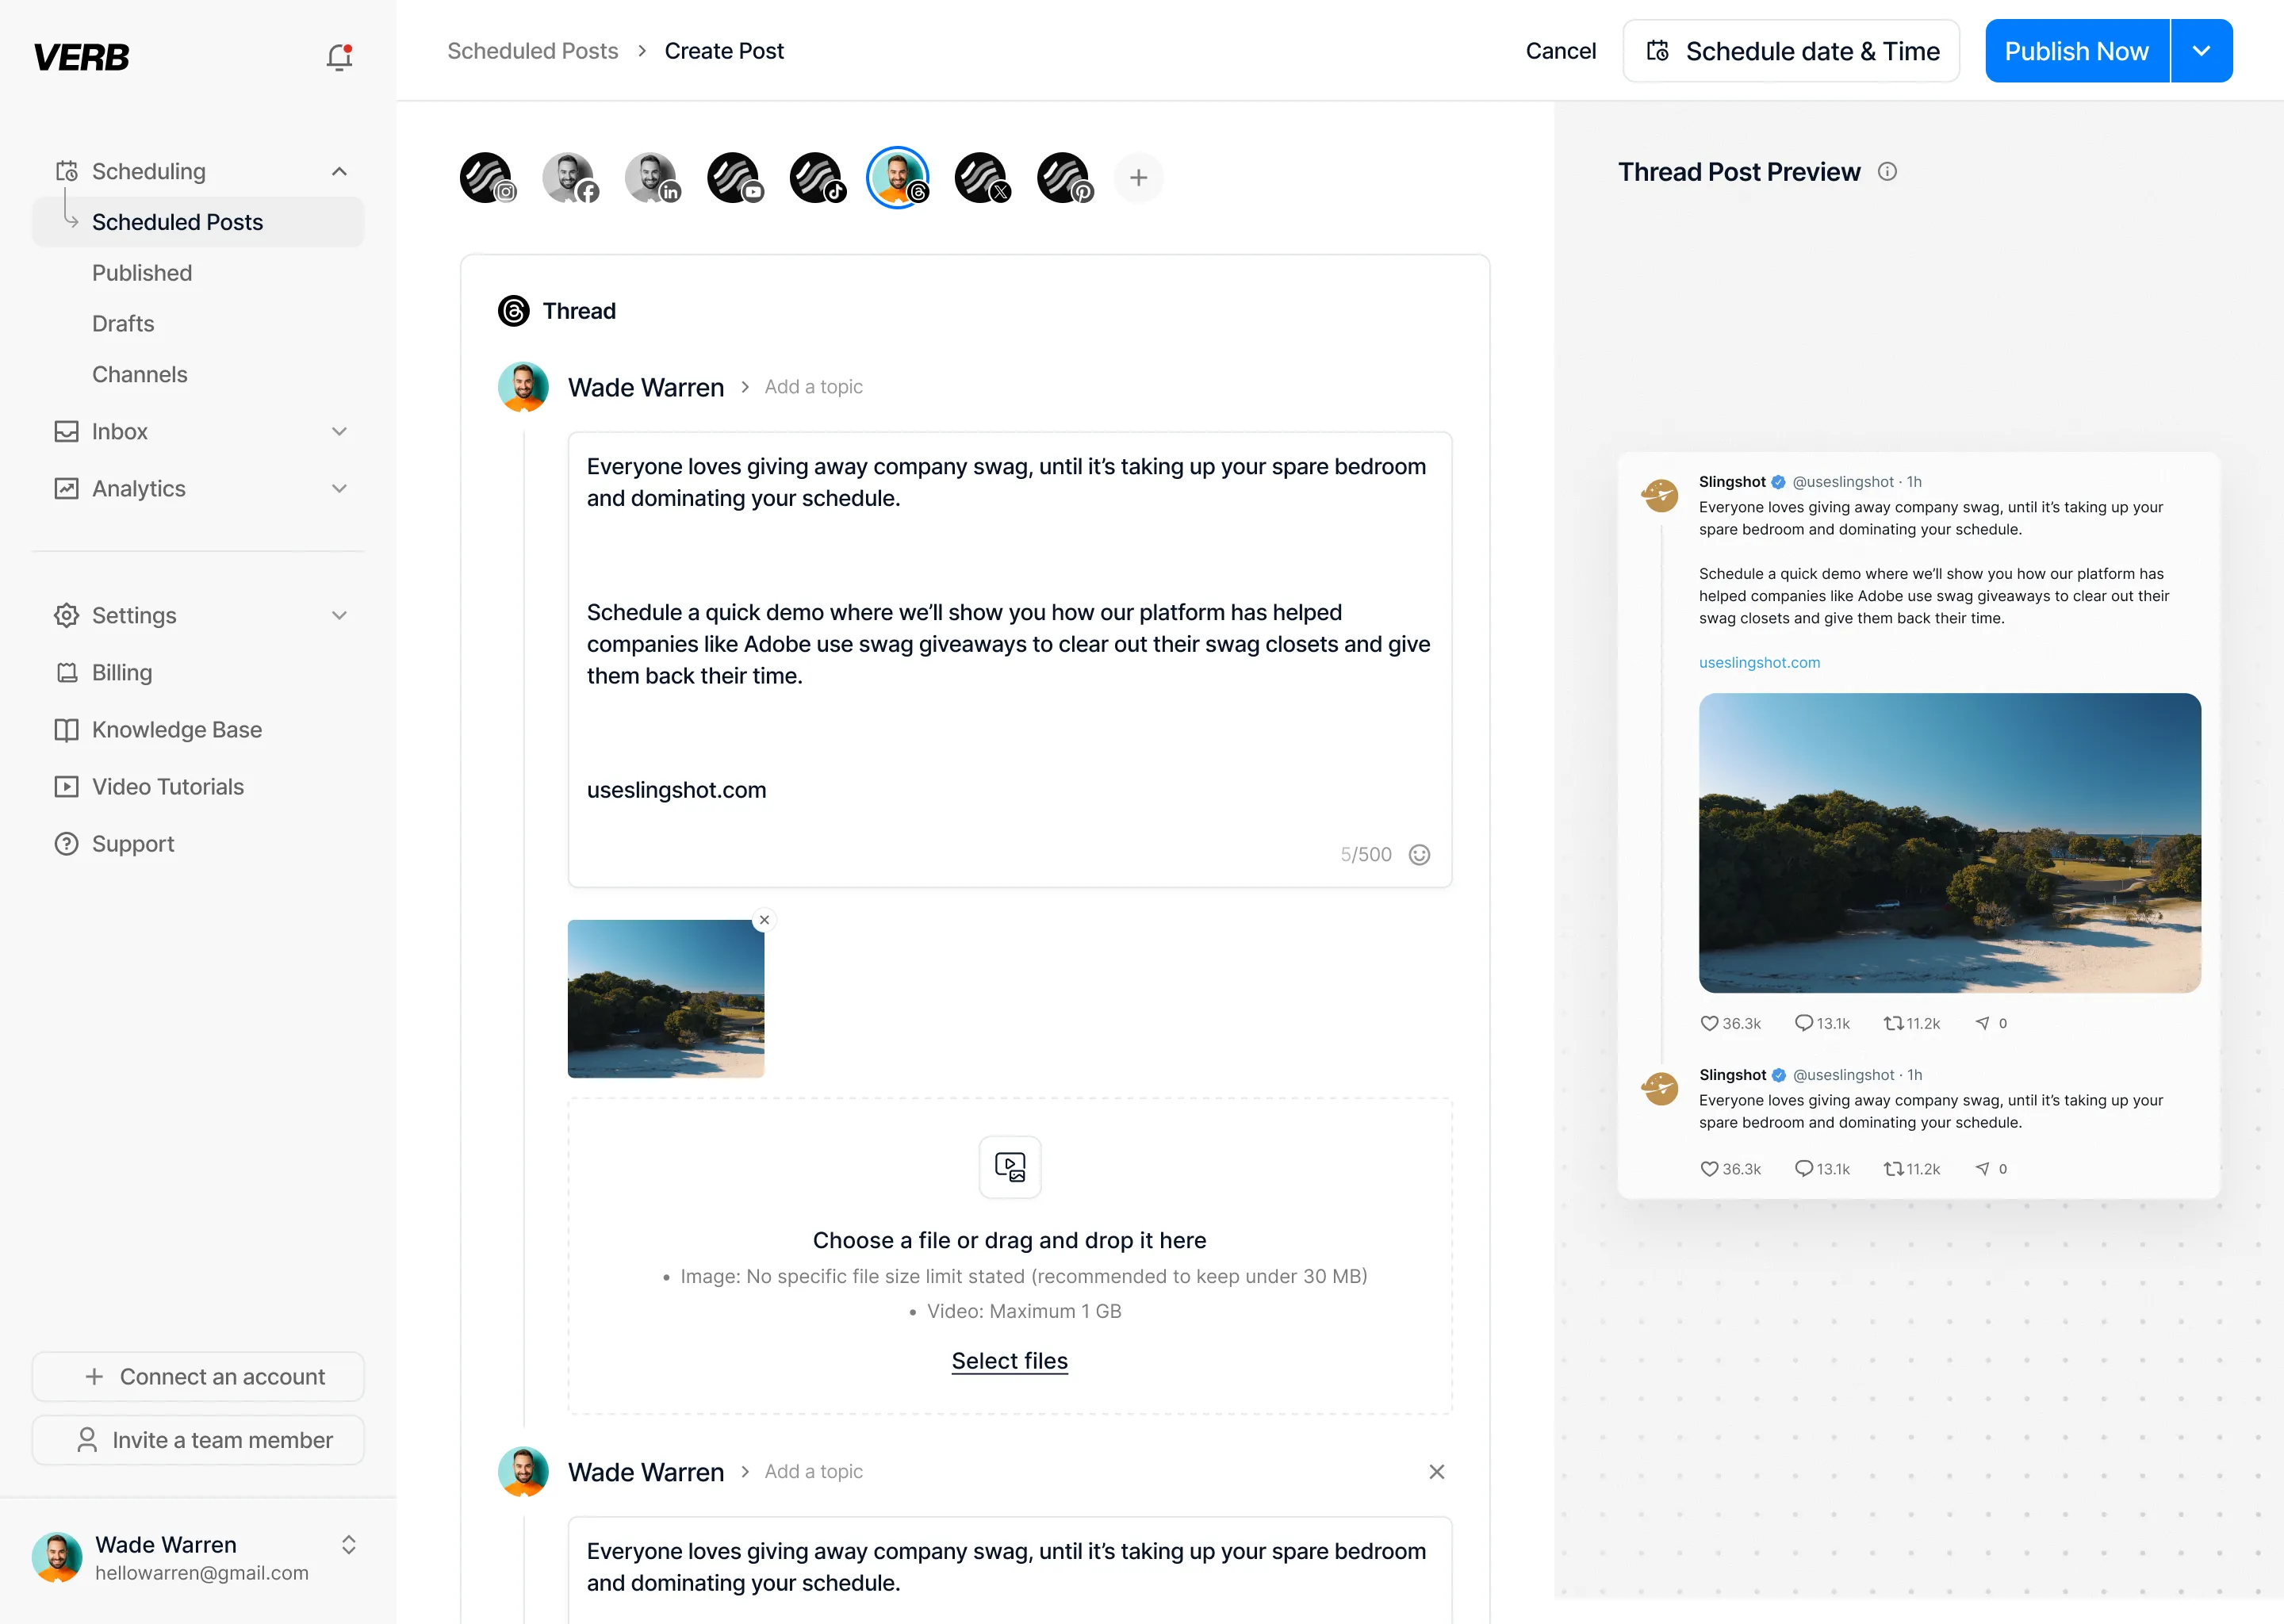Click the media upload icon in dropzone
Screen dimensions: 2284x1624
click(x=1010, y=1167)
